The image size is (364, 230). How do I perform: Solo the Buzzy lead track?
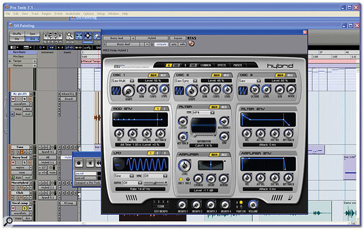(25, 163)
